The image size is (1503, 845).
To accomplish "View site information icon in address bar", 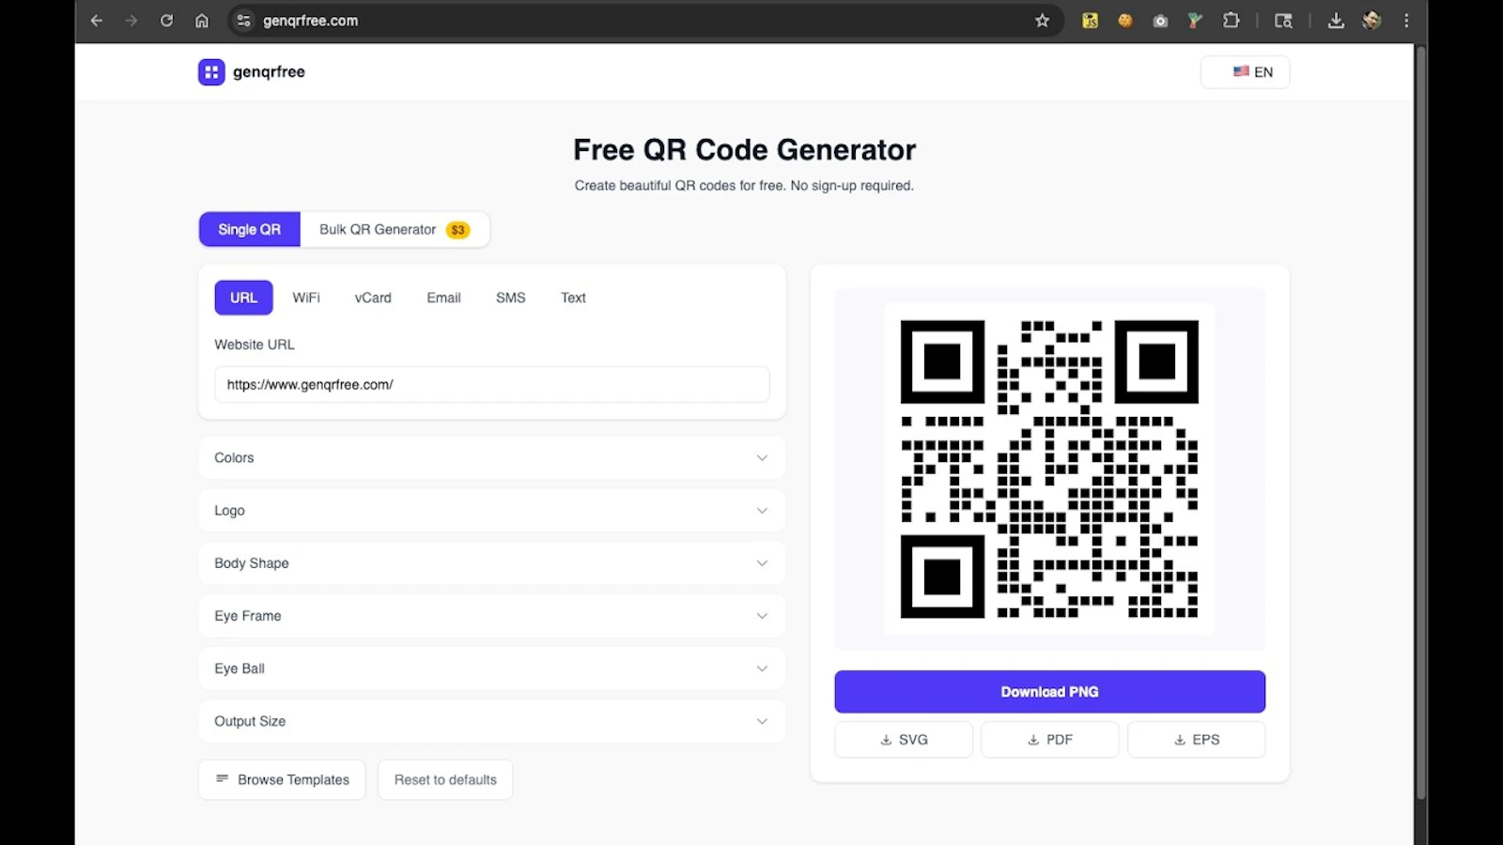I will (x=244, y=21).
